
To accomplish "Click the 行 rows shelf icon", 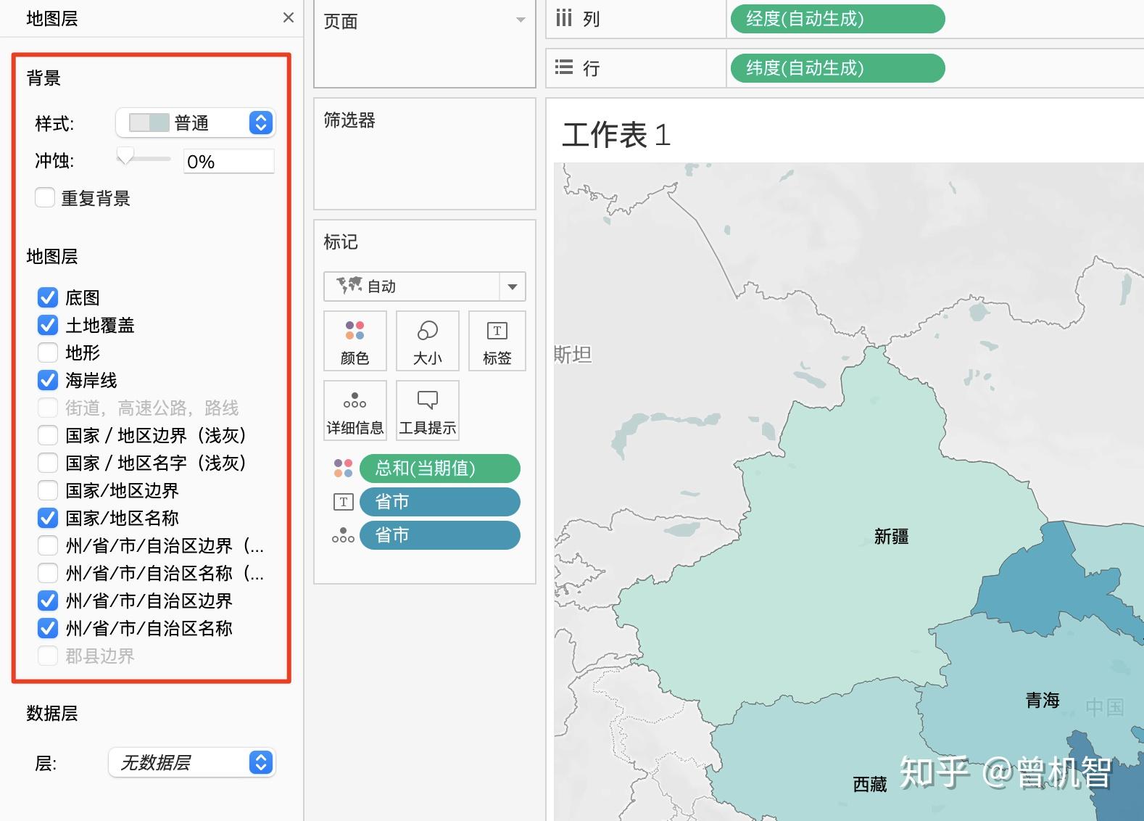I will (x=564, y=67).
